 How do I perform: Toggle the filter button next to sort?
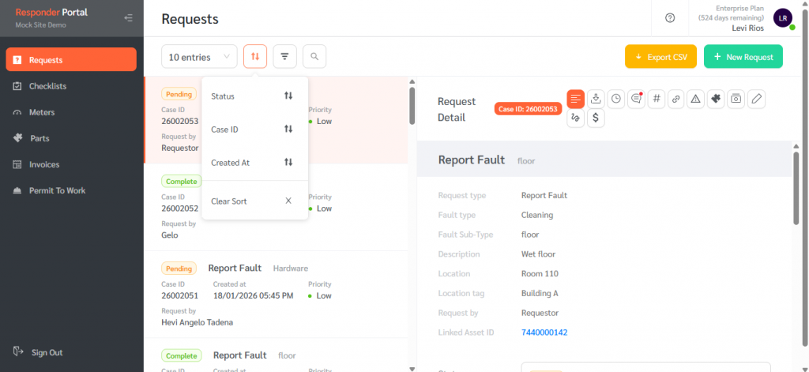(284, 56)
